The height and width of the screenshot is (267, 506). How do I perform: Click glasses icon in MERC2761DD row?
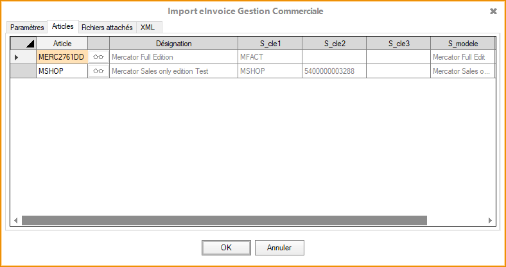click(98, 57)
